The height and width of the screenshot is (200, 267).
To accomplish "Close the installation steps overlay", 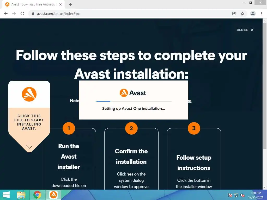I will [245, 30].
